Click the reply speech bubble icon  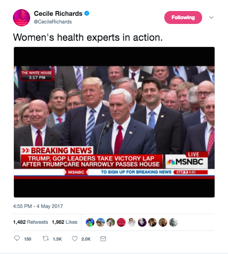tap(17, 239)
